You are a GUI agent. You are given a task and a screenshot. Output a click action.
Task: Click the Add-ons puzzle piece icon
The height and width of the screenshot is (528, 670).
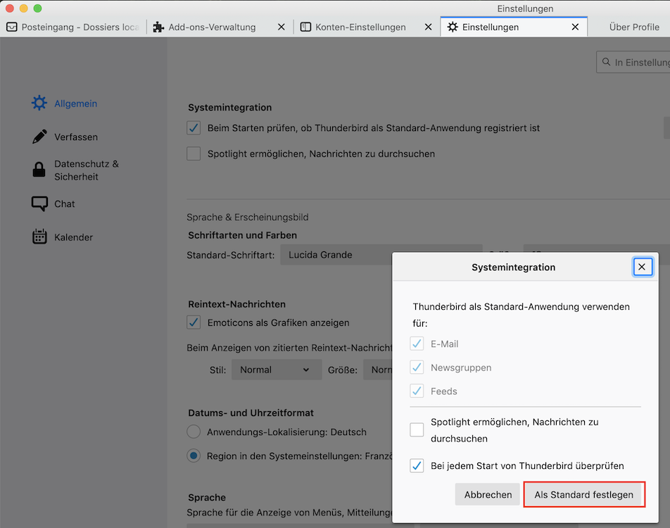[x=158, y=27]
